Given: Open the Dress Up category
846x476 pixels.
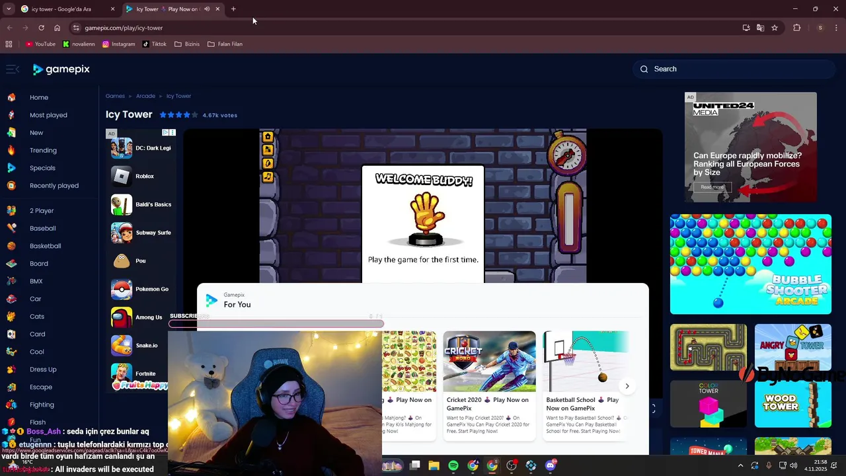Looking at the screenshot, I should point(43,370).
